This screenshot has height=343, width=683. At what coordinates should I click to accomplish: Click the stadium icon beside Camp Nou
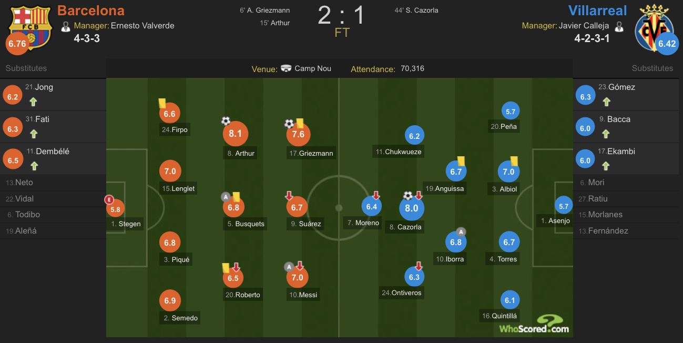pos(286,68)
